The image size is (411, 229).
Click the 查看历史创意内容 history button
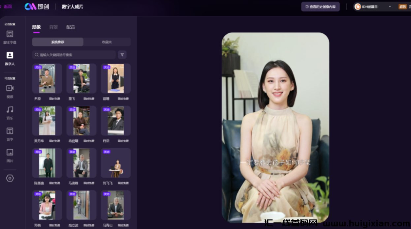pyautogui.click(x=320, y=7)
